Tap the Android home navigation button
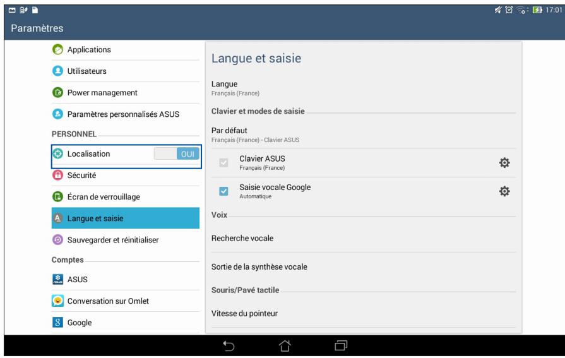 pyautogui.click(x=285, y=346)
